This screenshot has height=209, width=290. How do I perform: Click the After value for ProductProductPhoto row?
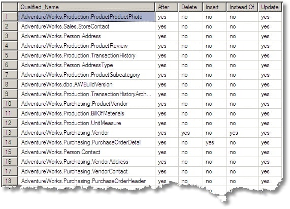click(x=167, y=17)
